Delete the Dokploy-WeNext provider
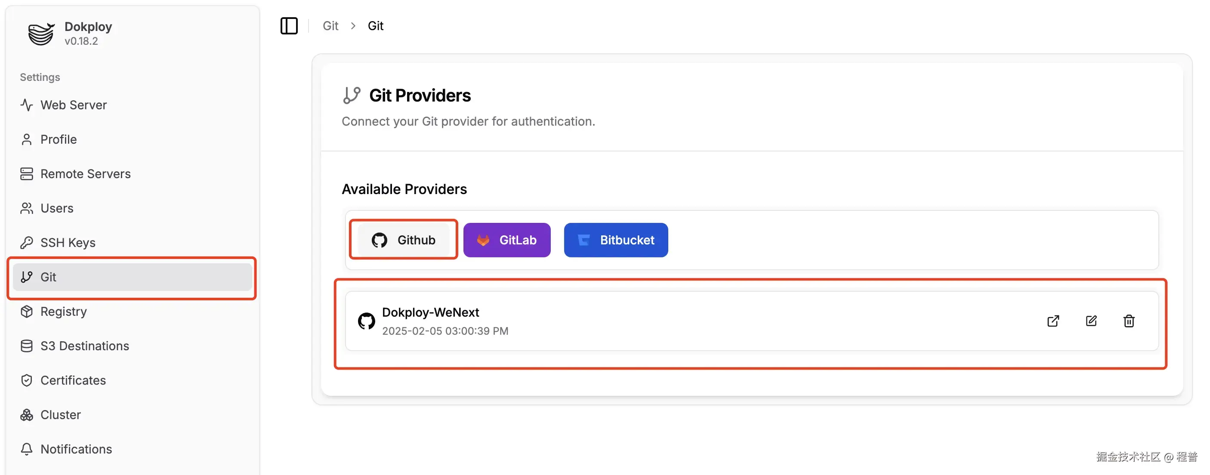This screenshot has width=1210, height=475. 1129,321
